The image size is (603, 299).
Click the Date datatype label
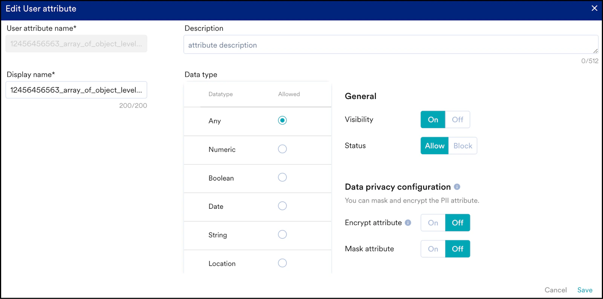click(216, 206)
